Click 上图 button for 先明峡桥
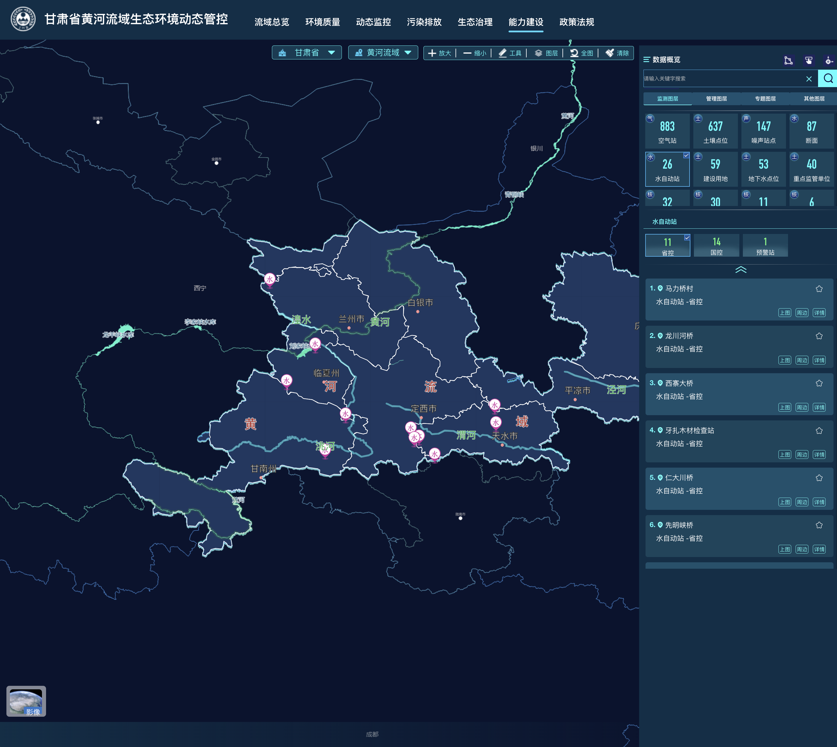 point(785,549)
